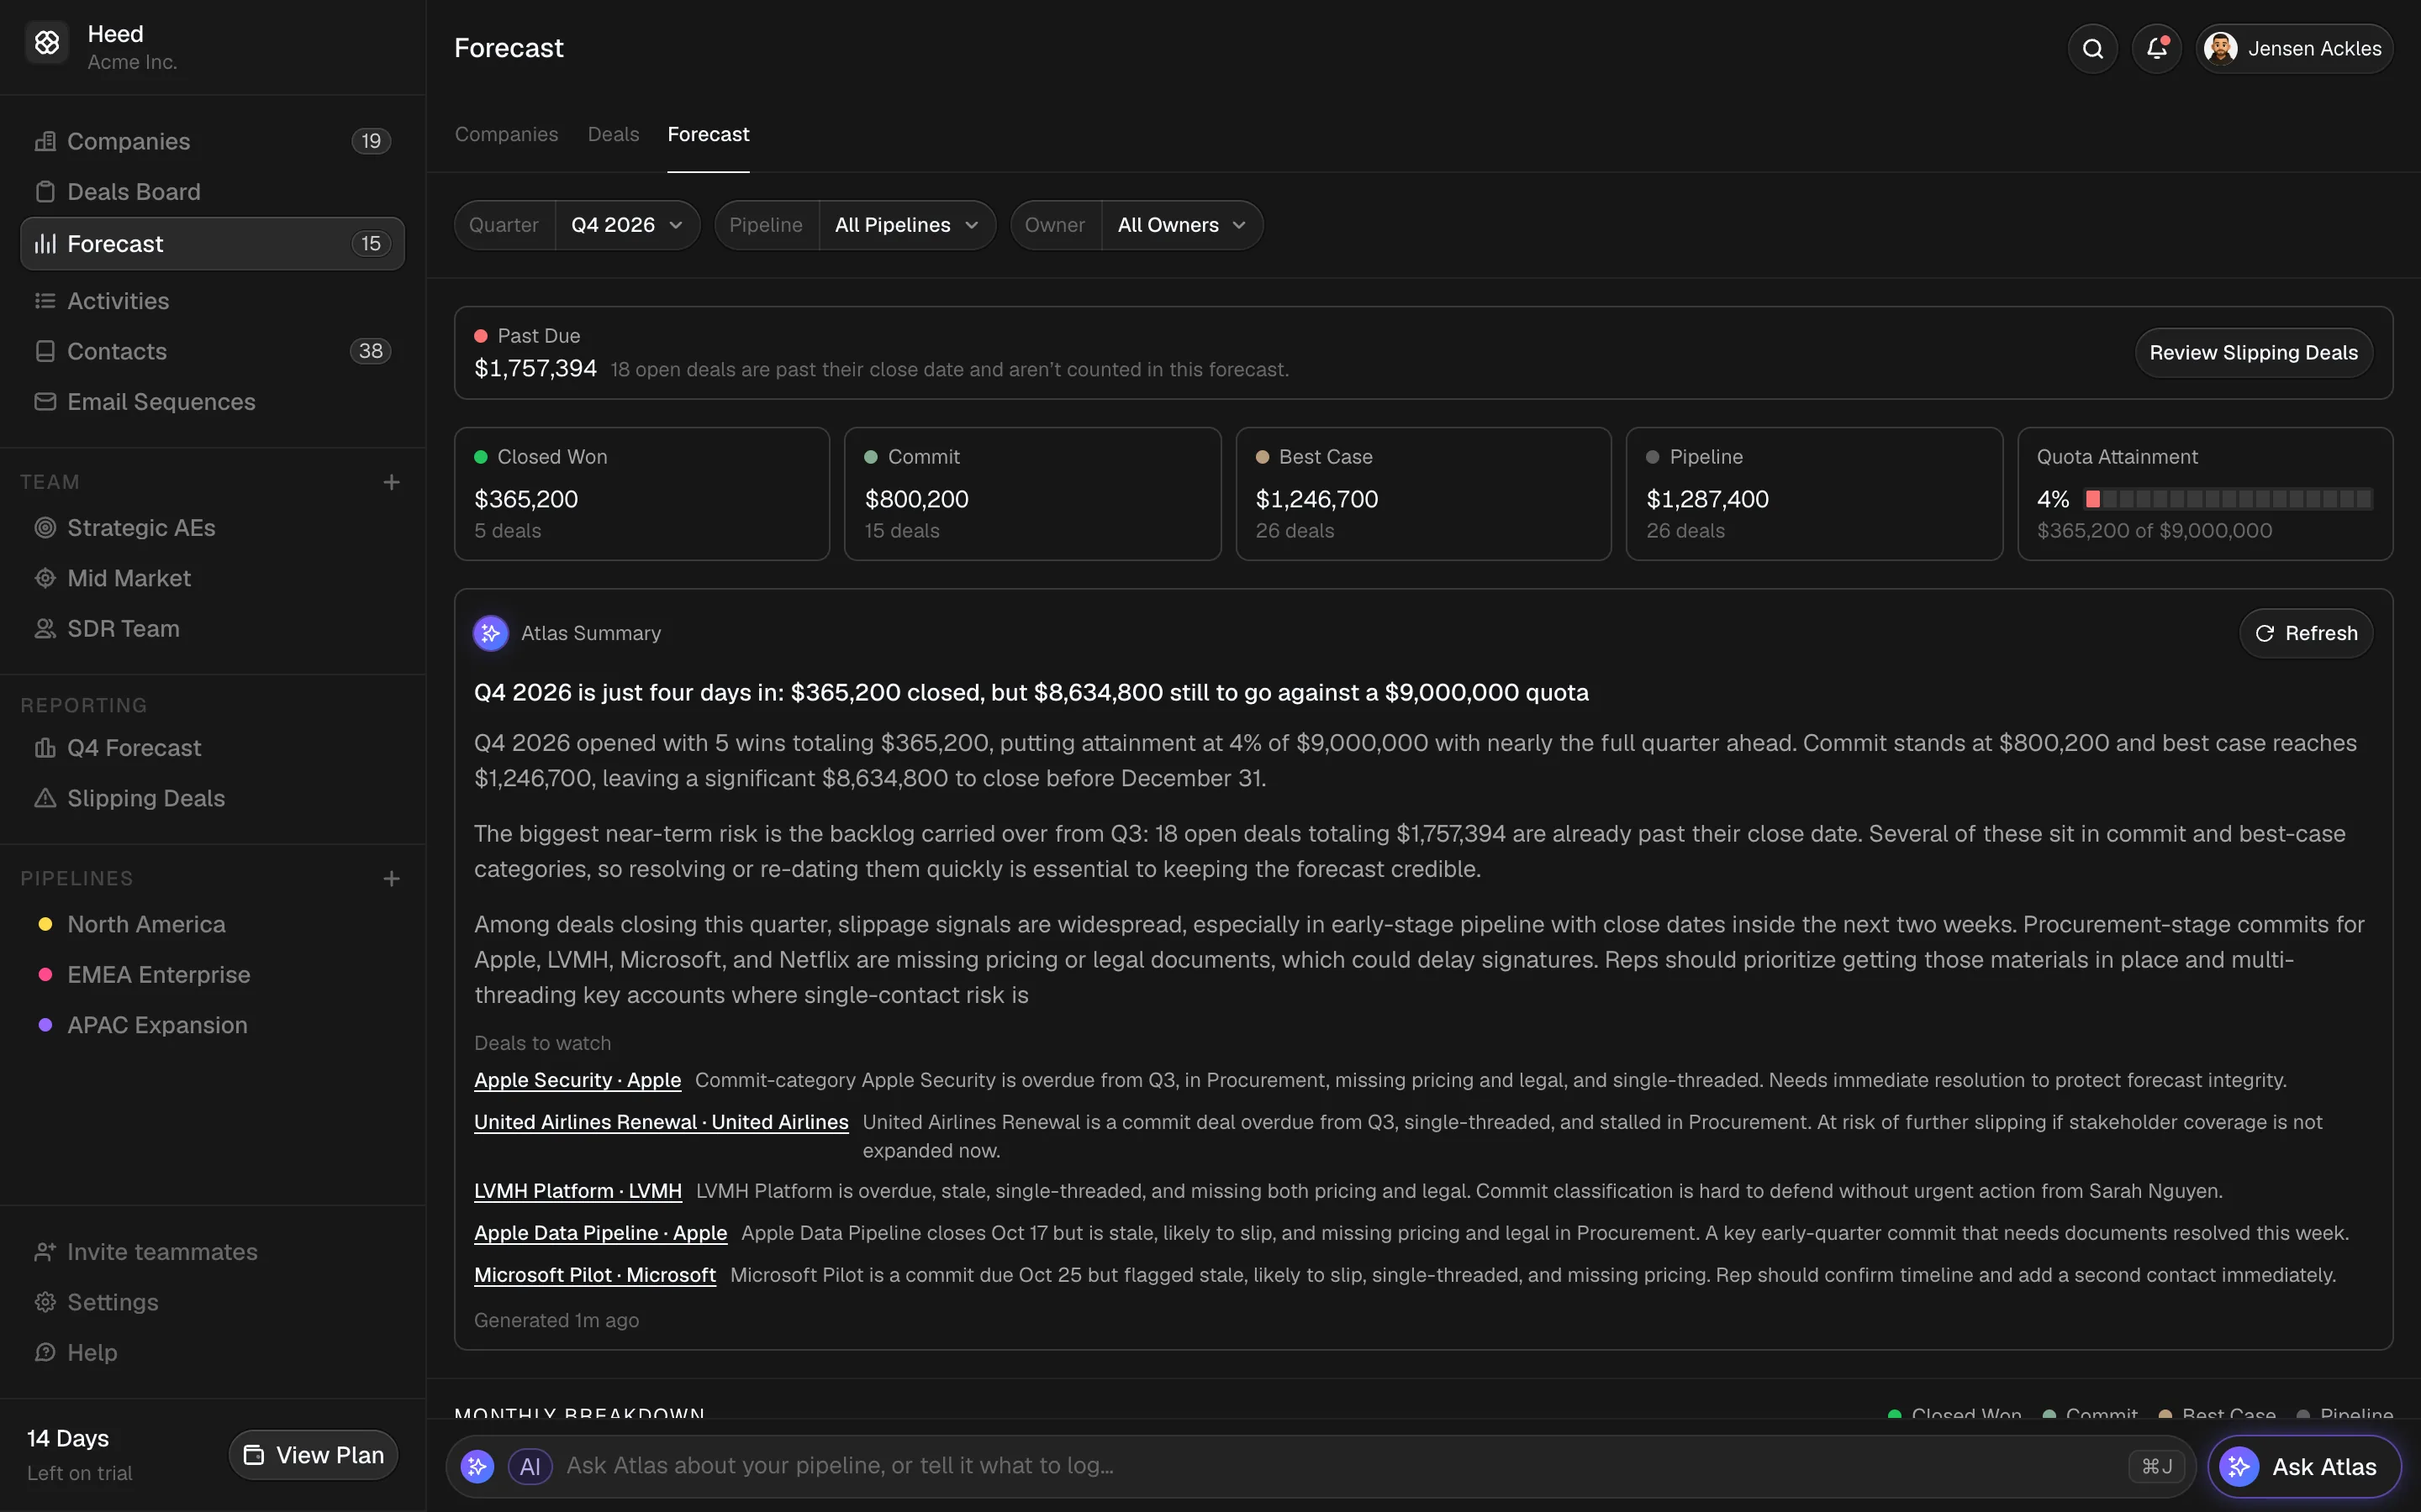Viewport: 2421px width, 1512px height.
Task: Click the Contacts icon in sidebar
Action: [x=45, y=351]
